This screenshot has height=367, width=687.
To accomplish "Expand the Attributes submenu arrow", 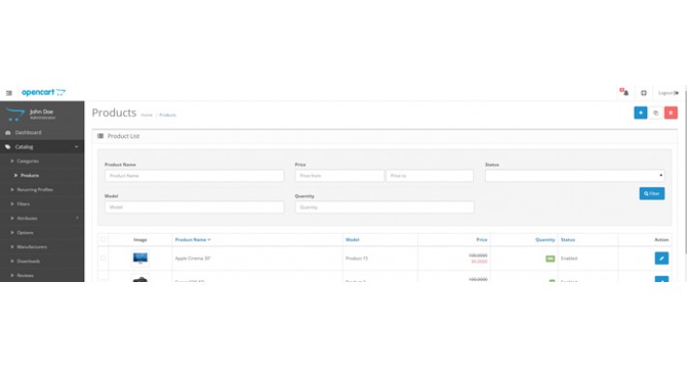I will (77, 218).
